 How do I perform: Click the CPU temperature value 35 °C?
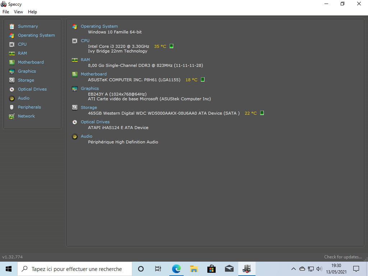click(x=160, y=46)
